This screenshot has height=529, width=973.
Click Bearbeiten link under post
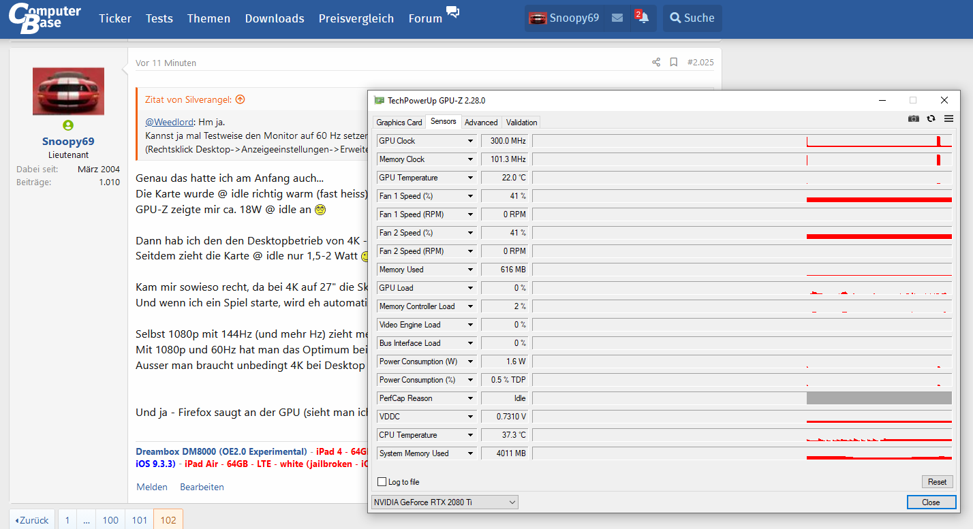[x=202, y=487]
